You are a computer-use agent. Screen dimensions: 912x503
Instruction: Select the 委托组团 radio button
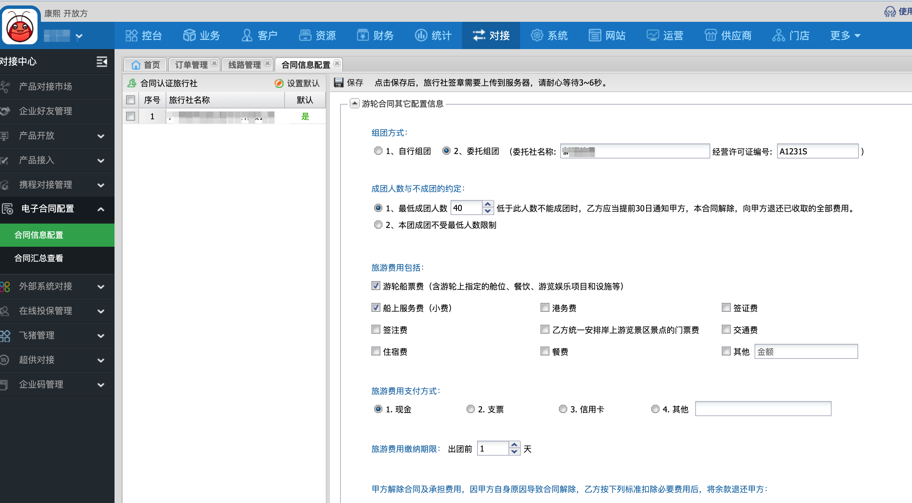coord(446,151)
